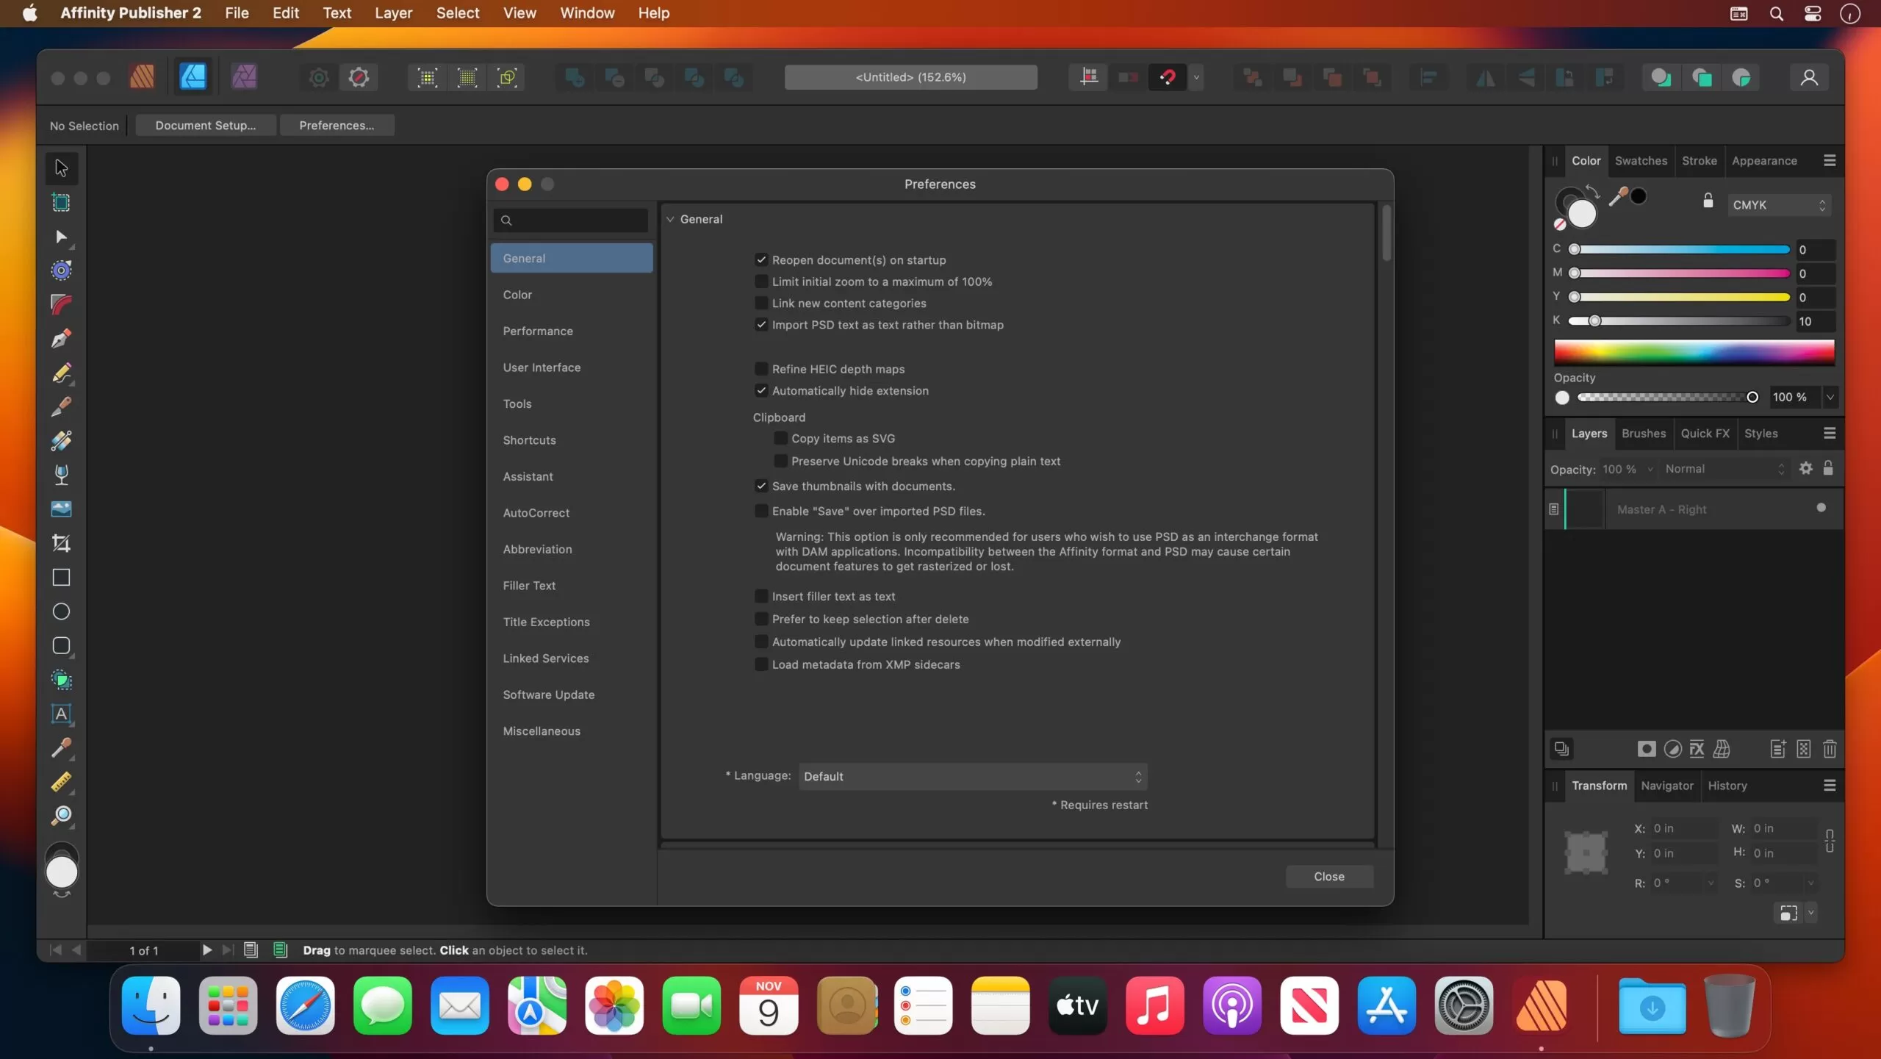The width and height of the screenshot is (1881, 1059).
Task: Select Performance preferences category
Action: point(539,329)
